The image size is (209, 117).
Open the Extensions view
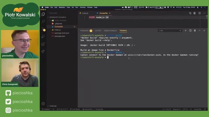click(43, 44)
